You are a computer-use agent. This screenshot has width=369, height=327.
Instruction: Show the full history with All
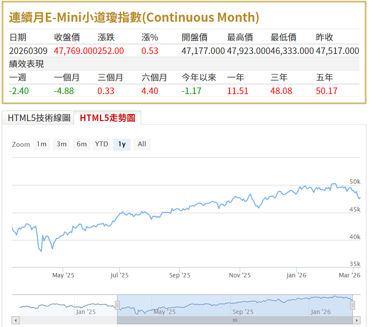pos(142,144)
